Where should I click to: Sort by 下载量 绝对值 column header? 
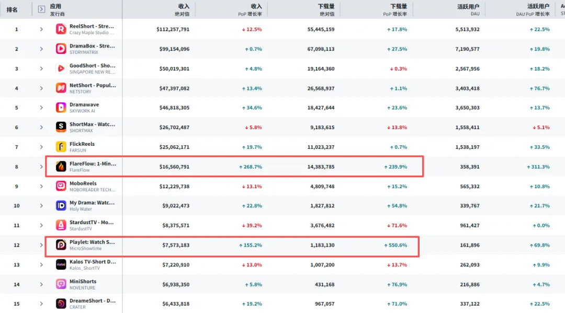pos(326,9)
